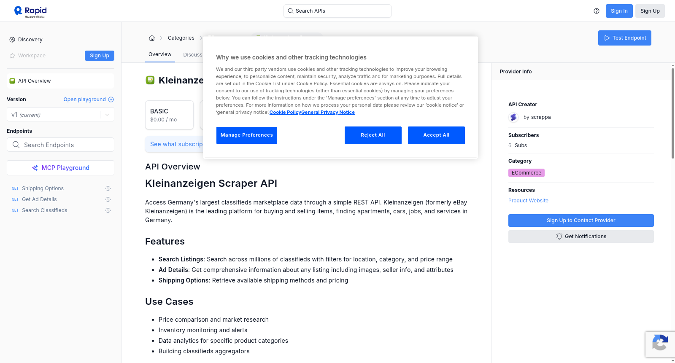Image resolution: width=675 pixels, height=363 pixels.
Task: Click the Rapid logo
Action: pos(30,11)
